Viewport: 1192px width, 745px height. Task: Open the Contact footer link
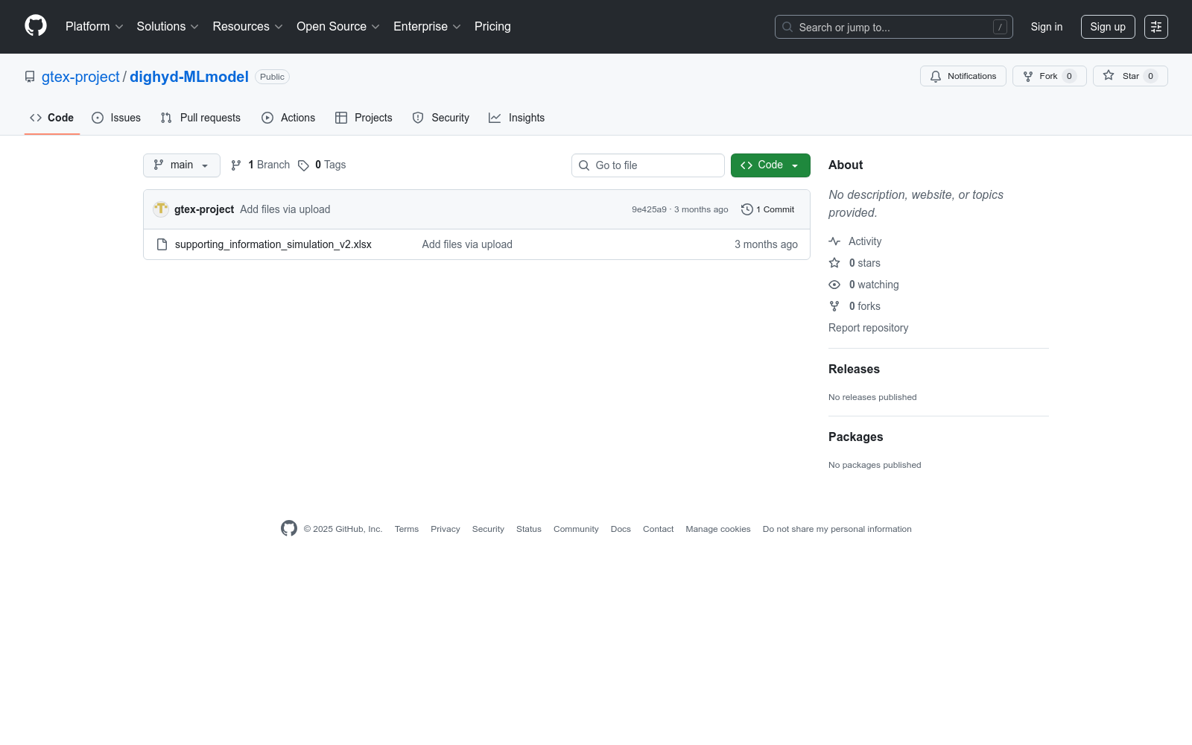click(659, 529)
